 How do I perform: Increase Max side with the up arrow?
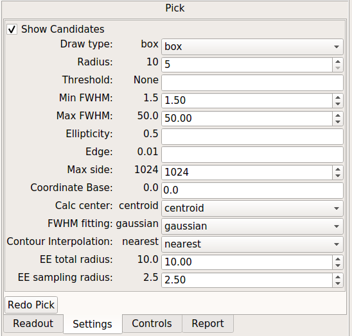tap(338, 169)
